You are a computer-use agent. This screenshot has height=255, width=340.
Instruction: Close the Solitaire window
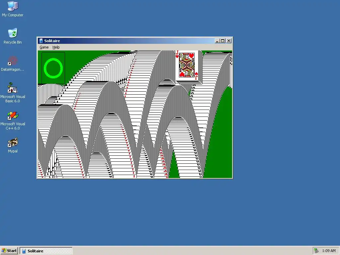pos(229,41)
